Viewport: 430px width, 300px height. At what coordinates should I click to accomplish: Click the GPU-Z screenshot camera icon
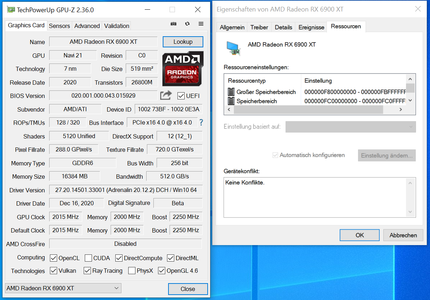tap(173, 24)
